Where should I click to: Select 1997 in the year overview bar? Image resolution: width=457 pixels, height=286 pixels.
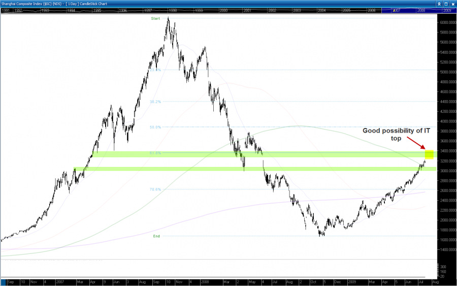[x=148, y=11]
